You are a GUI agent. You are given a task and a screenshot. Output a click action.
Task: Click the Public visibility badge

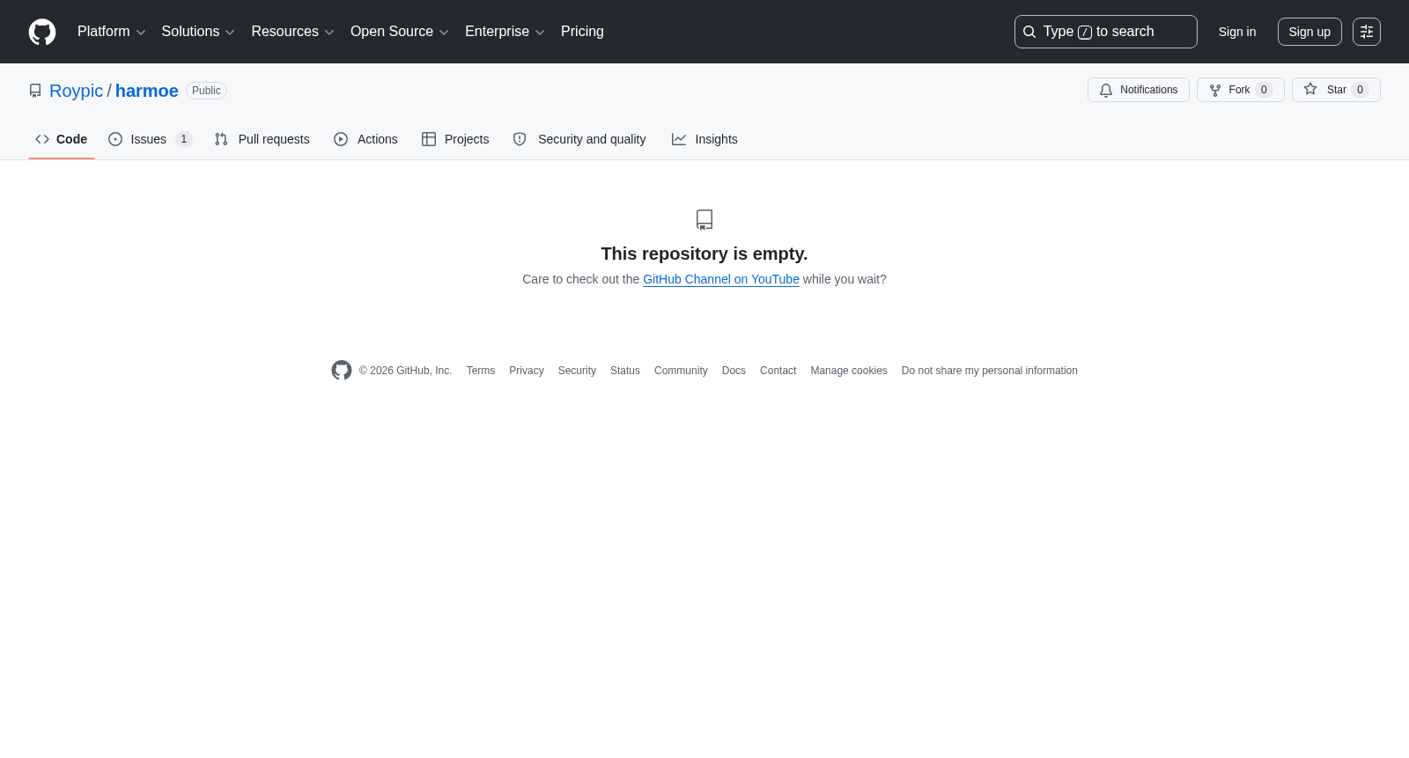tap(206, 91)
